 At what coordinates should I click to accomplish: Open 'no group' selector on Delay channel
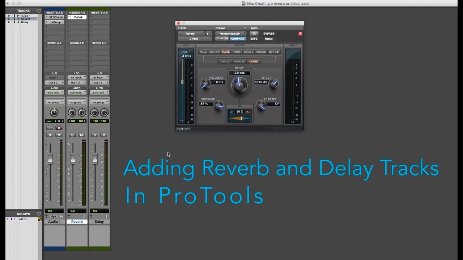point(99,102)
